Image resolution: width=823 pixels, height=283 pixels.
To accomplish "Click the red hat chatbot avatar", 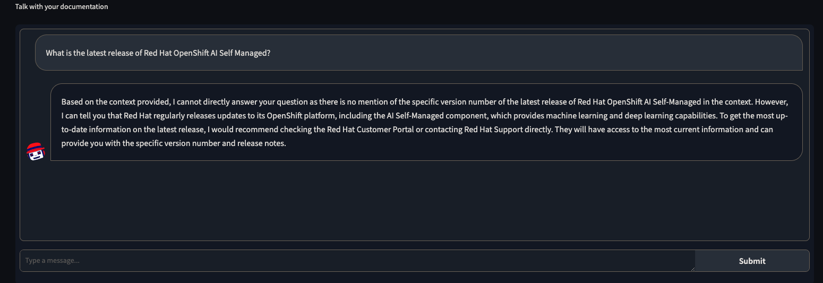I will (36, 152).
